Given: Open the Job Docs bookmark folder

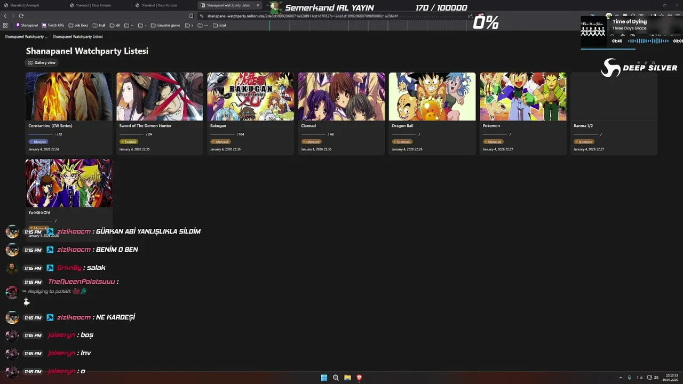Looking at the screenshot, I should pyautogui.click(x=78, y=25).
